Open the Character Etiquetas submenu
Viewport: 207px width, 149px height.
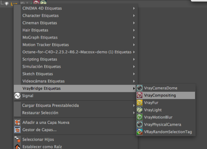coord(76,15)
